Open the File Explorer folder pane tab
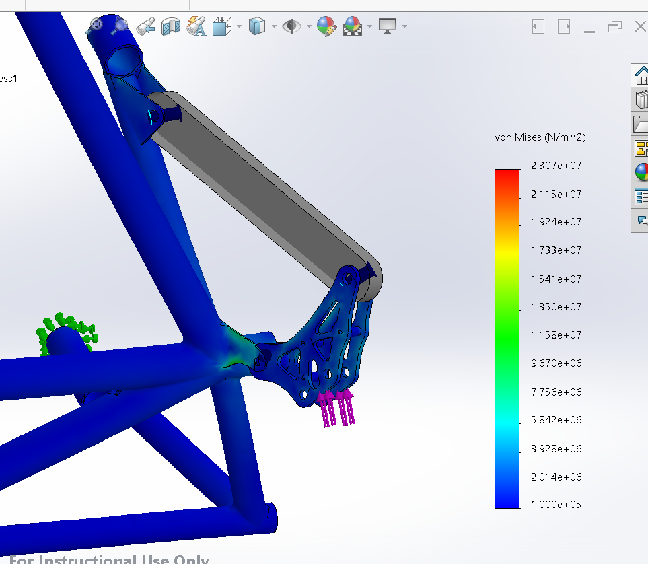Screen dimensions: 648x564 (641, 124)
